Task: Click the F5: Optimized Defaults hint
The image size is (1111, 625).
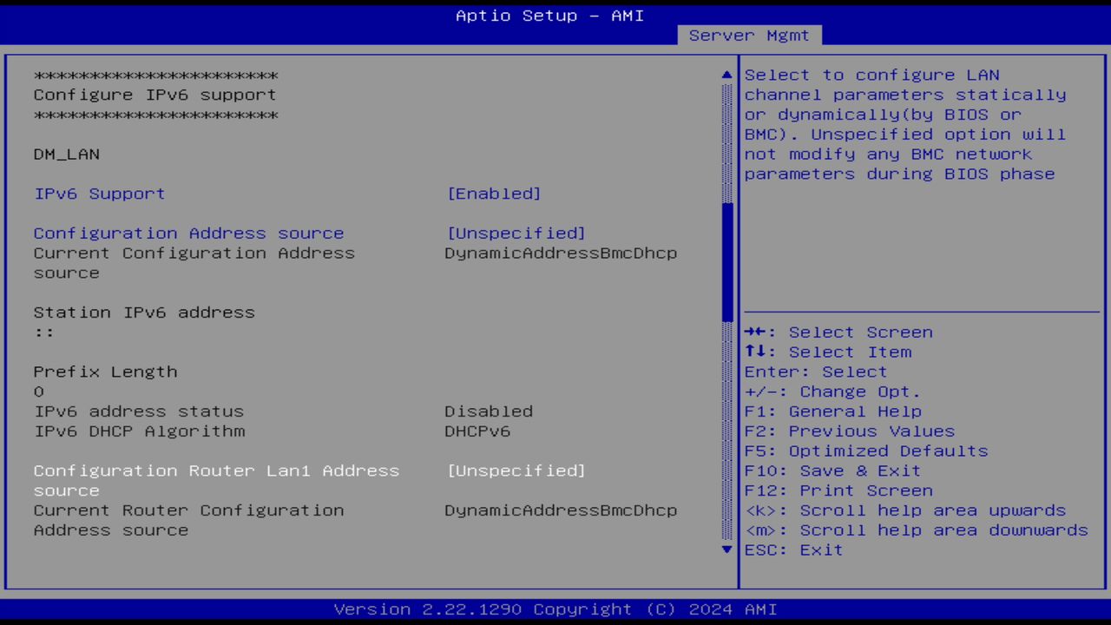Action: coord(866,451)
